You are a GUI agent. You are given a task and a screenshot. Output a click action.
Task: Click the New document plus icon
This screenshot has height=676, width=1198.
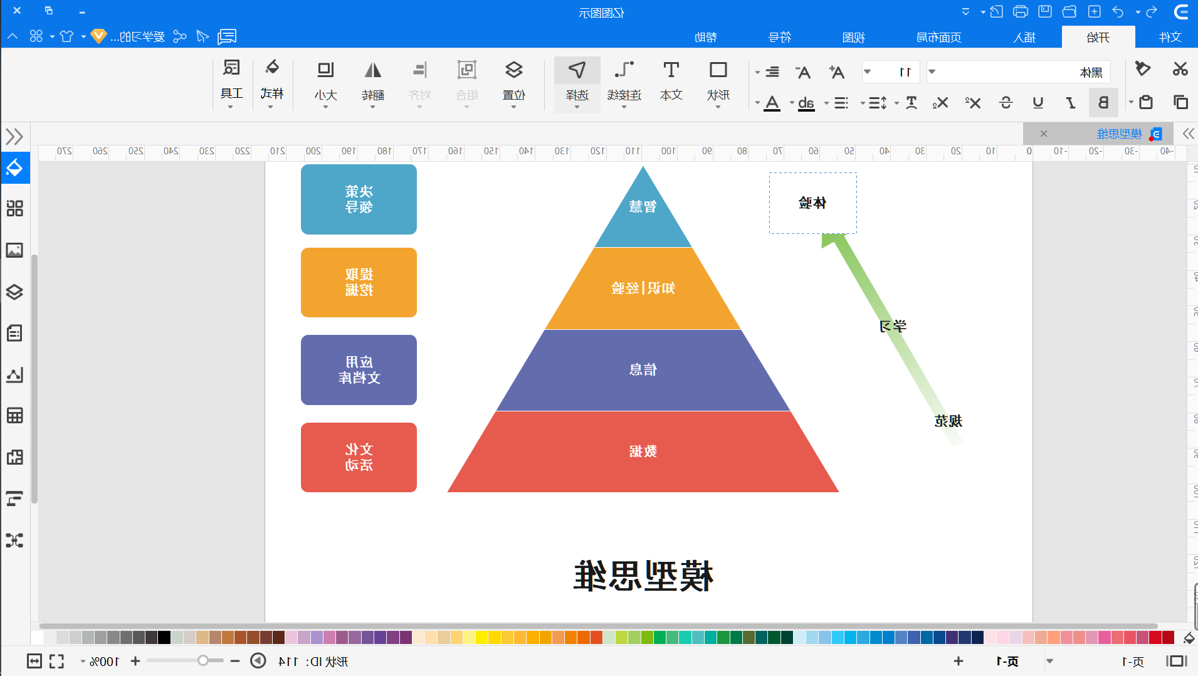coord(1094,11)
